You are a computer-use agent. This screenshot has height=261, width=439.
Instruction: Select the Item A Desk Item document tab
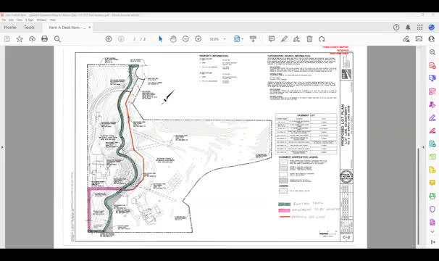[x=67, y=28]
